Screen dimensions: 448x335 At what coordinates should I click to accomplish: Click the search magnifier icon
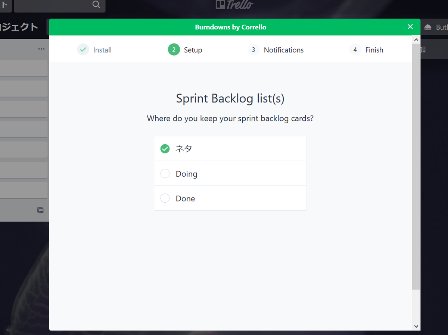96,4
